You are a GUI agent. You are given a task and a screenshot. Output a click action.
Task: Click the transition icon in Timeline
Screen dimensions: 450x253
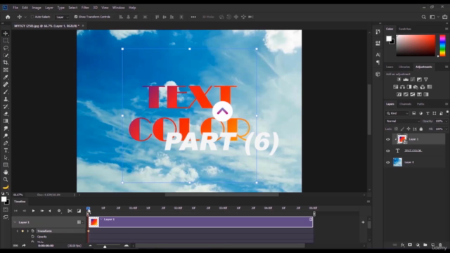click(79, 211)
